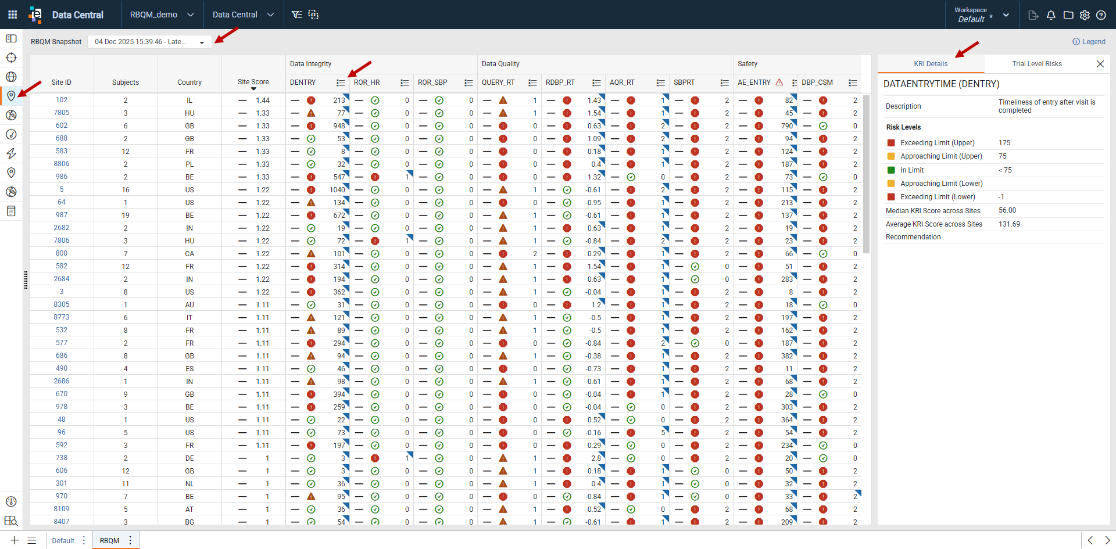
Task: Click Country column header
Action: [189, 82]
